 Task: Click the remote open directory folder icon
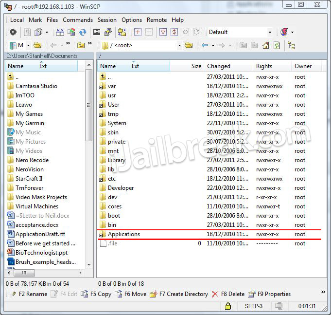pos(189,45)
